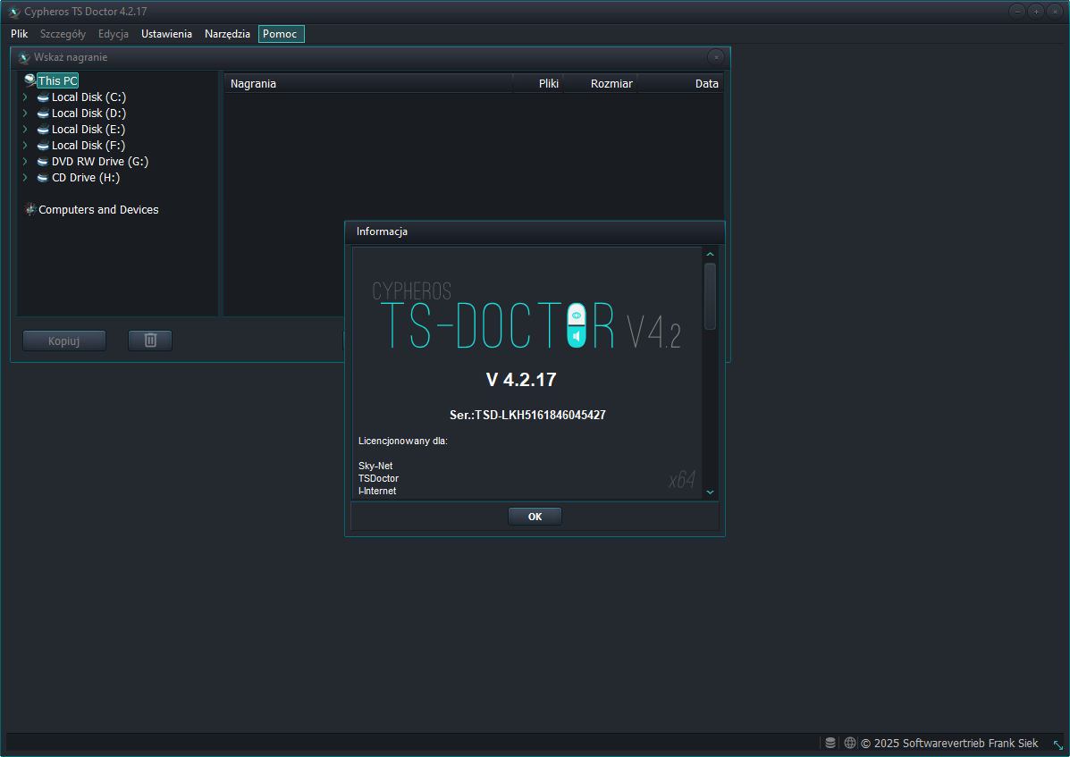This screenshot has width=1070, height=757.
Task: Click the Local Disk (C:) drive icon
Action: point(43,97)
